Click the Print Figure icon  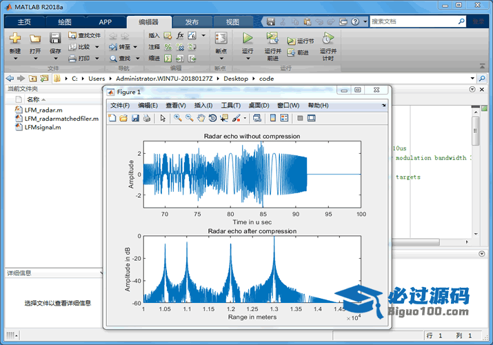pyautogui.click(x=147, y=118)
